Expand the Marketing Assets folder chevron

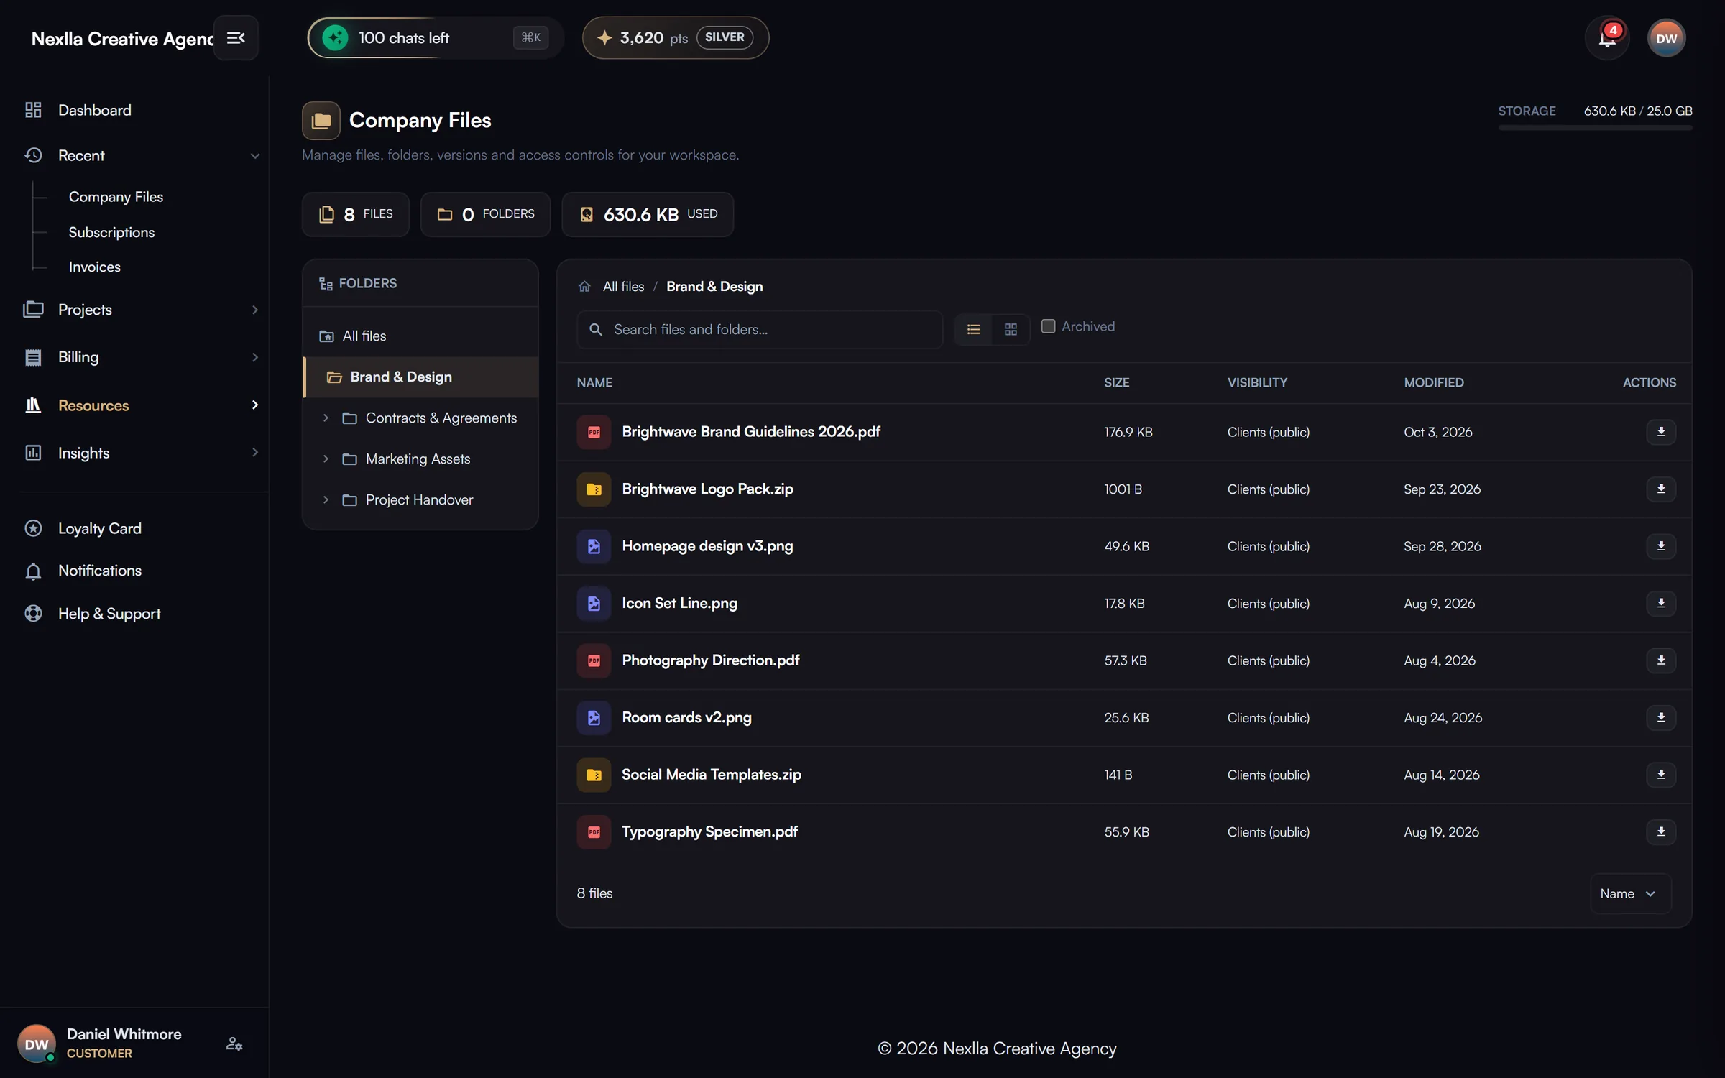click(x=326, y=459)
